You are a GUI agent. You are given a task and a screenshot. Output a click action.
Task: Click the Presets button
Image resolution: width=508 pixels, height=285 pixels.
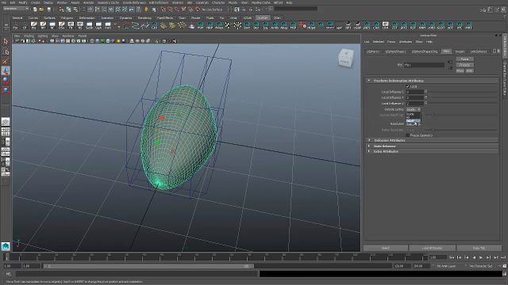[x=464, y=65]
